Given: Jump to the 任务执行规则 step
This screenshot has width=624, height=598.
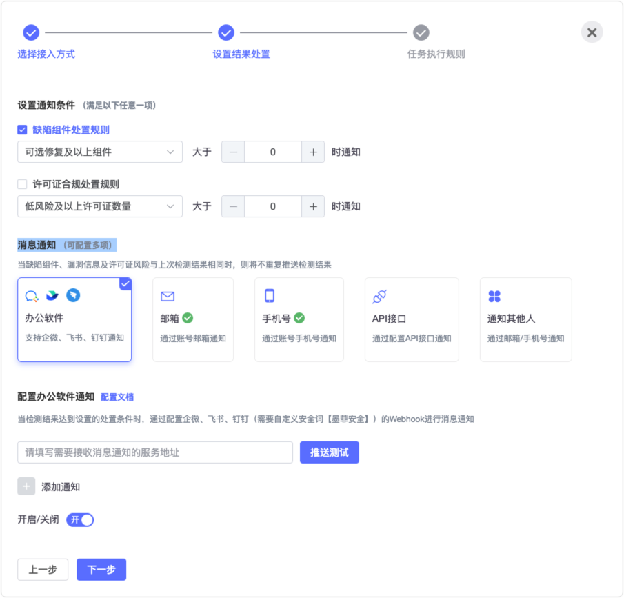Looking at the screenshot, I should coord(421,32).
